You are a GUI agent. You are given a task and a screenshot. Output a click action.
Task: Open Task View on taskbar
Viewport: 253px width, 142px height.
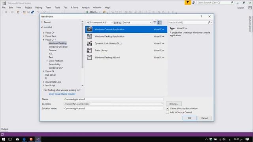tap(10, 139)
